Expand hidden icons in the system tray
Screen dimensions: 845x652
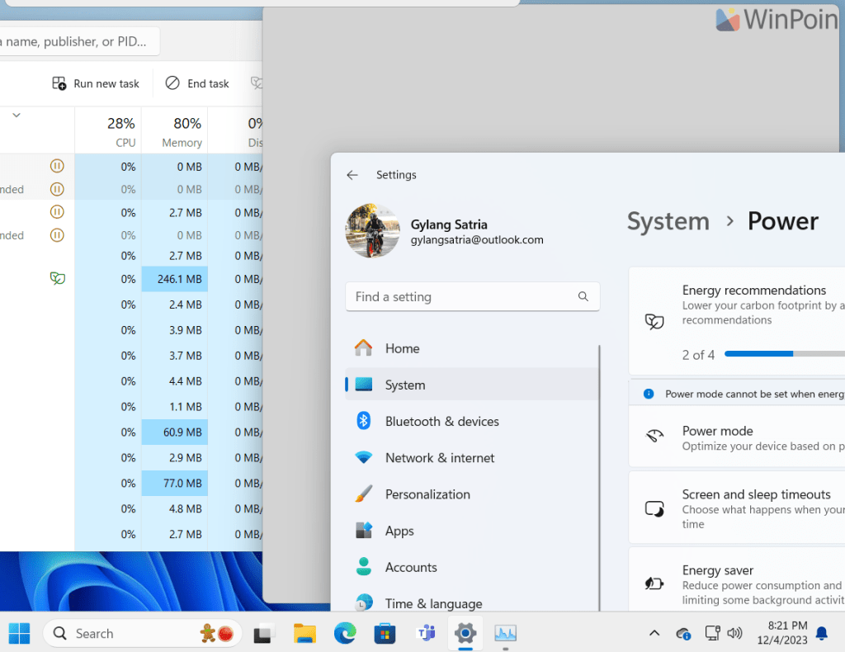[654, 633]
